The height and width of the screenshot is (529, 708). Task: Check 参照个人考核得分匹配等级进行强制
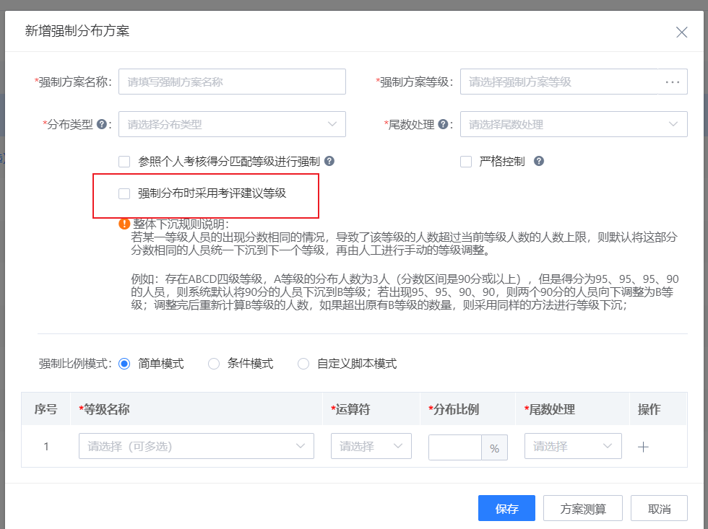(x=124, y=161)
